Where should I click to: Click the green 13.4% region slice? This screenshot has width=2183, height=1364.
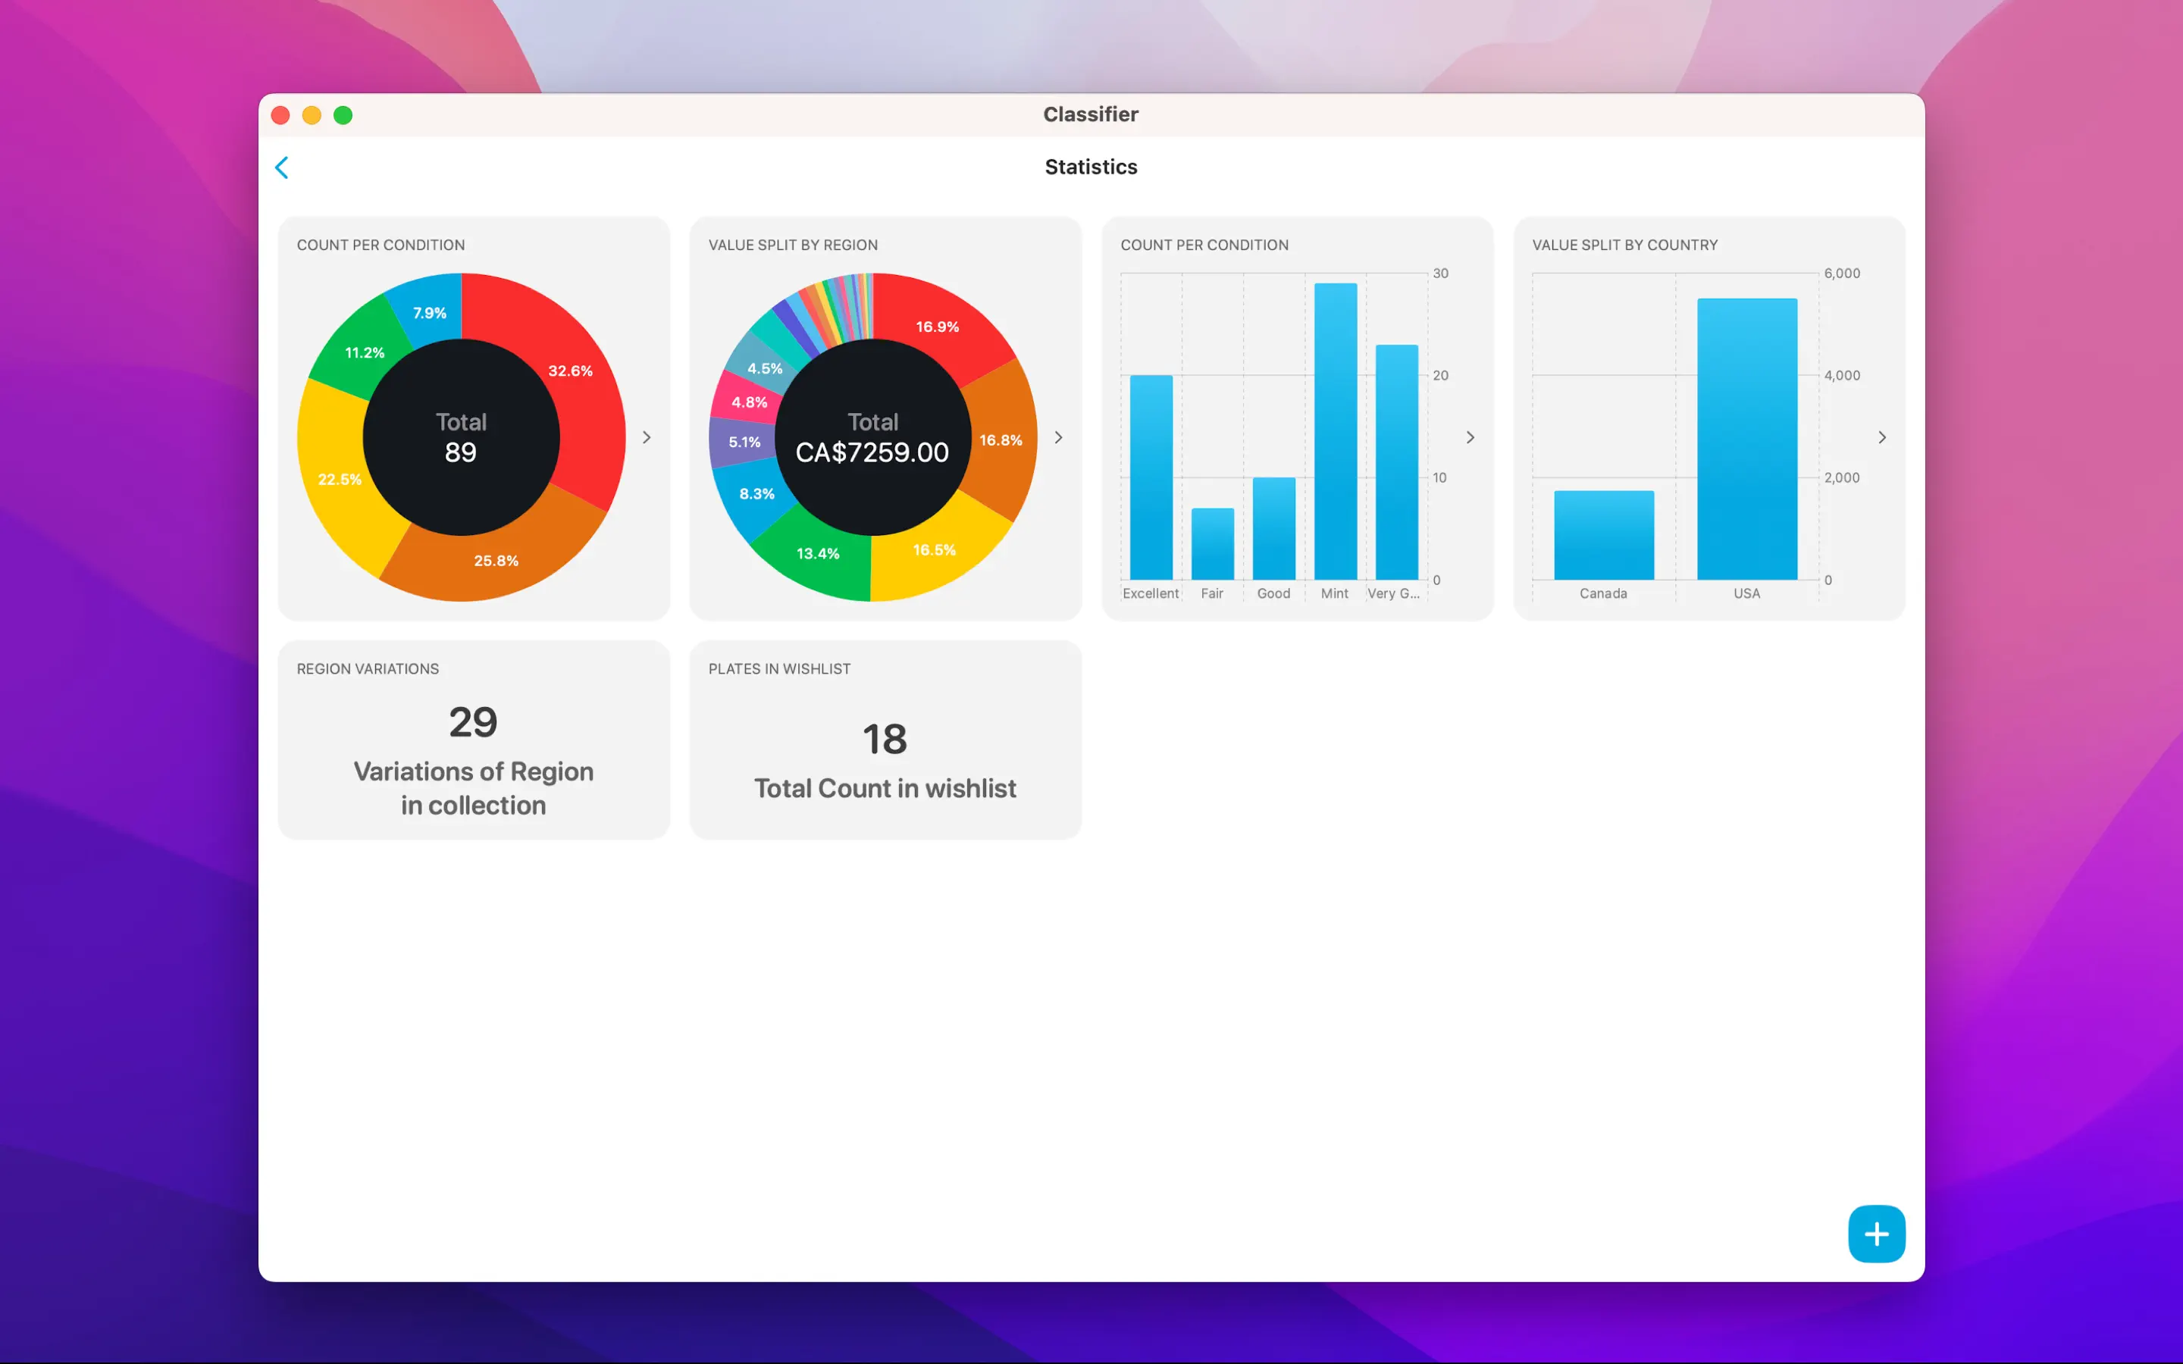817,553
